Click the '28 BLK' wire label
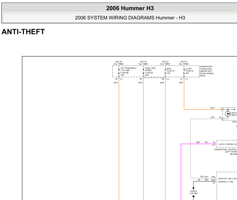The width and height of the screenshot is (237, 200). pyautogui.click(x=203, y=180)
